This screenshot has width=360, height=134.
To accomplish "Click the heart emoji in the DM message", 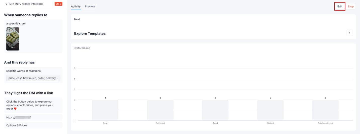I will 15,109.
